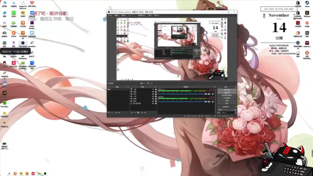Open the Scene Collection menu in OBS

tap(141, 15)
